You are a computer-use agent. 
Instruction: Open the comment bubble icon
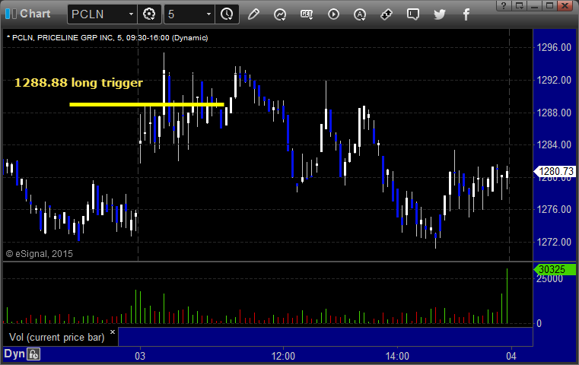click(x=413, y=14)
